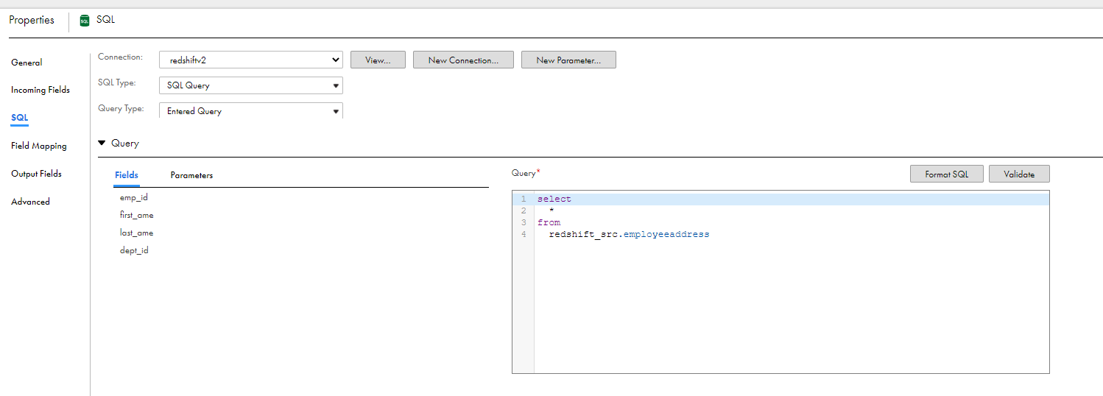The image size is (1103, 396).
Task: Click the New Parameter... button
Action: 568,60
